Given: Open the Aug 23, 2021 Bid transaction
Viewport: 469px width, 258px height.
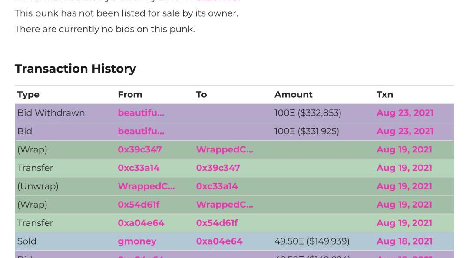Looking at the screenshot, I should click(x=405, y=131).
